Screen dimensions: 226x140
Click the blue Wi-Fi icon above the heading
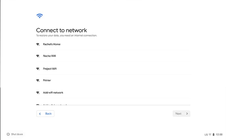(39, 16)
